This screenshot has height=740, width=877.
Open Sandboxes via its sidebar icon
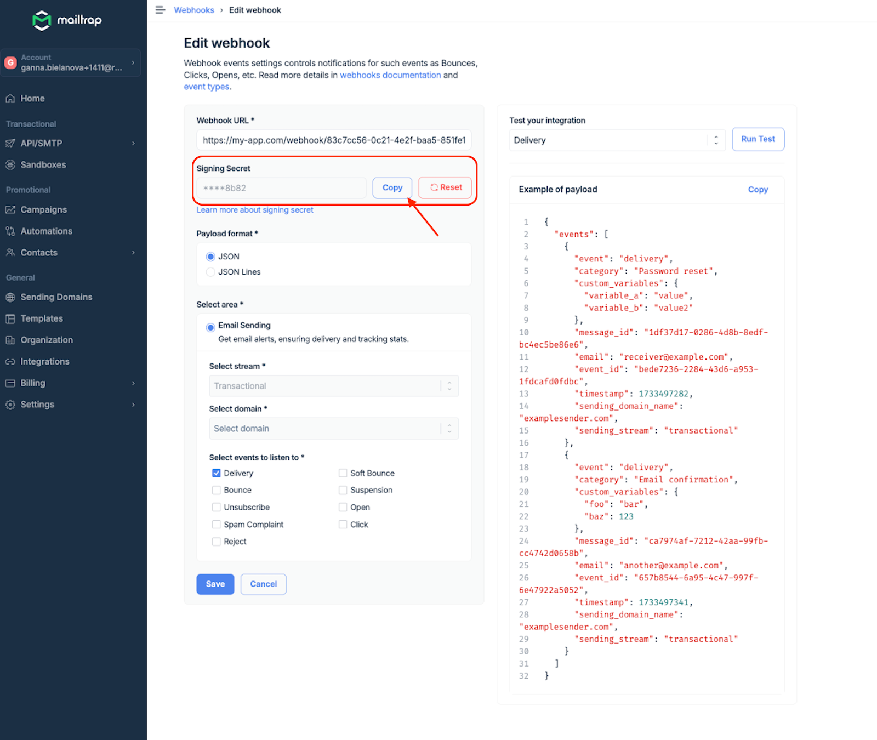click(x=10, y=164)
